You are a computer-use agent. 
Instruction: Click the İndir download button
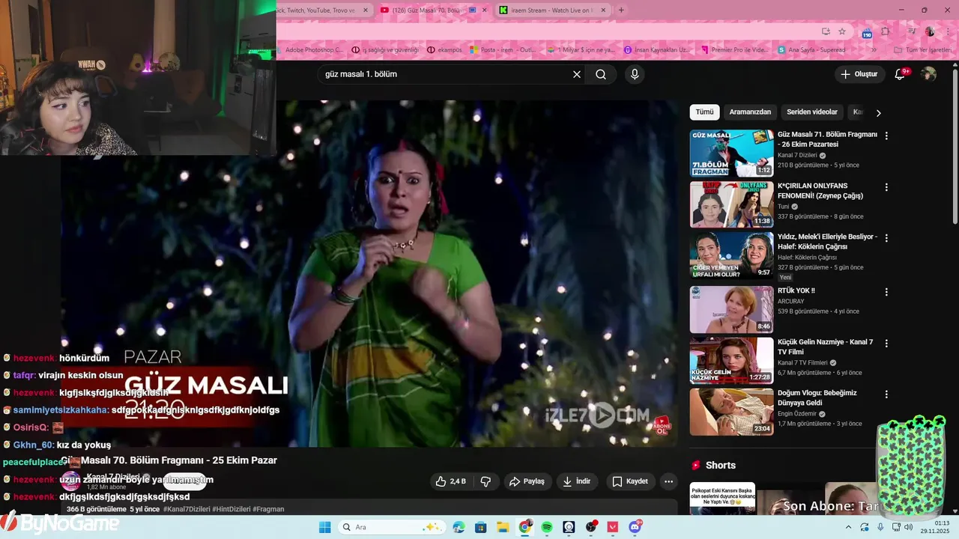coord(577,481)
